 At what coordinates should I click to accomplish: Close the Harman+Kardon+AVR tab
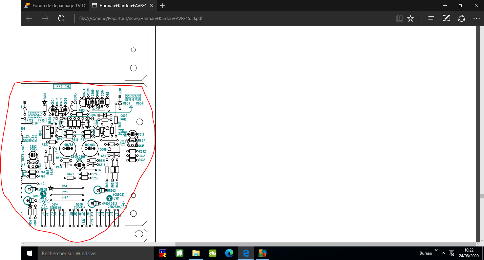(151, 6)
